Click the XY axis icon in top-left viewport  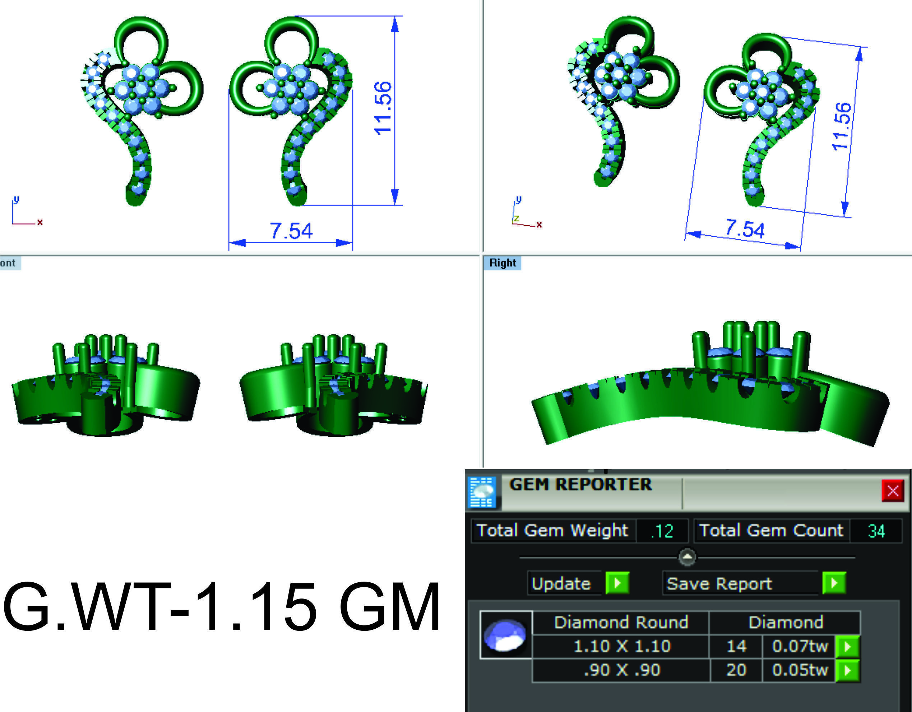tap(27, 211)
